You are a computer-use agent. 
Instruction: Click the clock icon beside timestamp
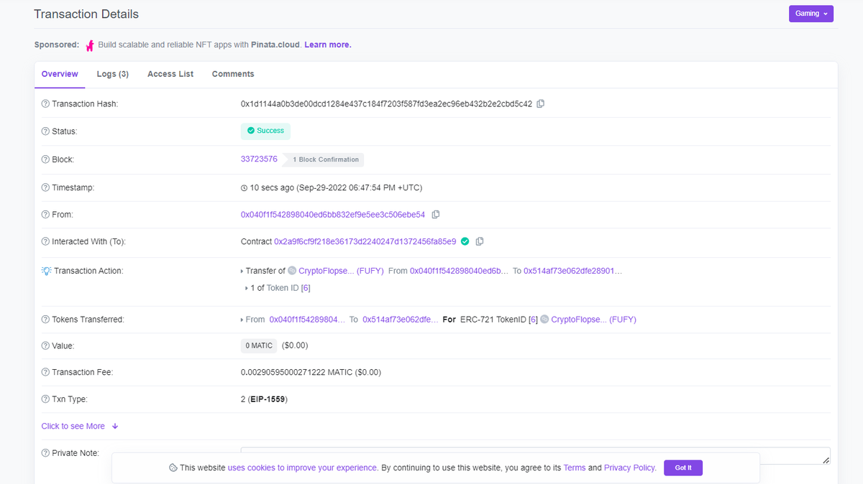(x=244, y=187)
